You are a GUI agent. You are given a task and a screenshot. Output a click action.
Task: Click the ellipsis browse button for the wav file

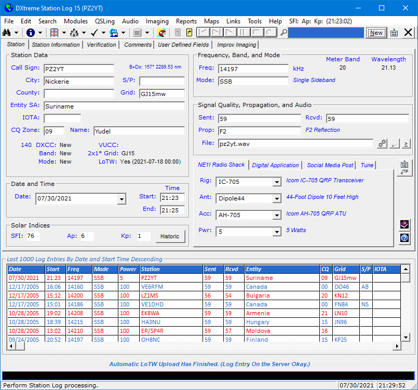pyautogui.click(x=394, y=144)
